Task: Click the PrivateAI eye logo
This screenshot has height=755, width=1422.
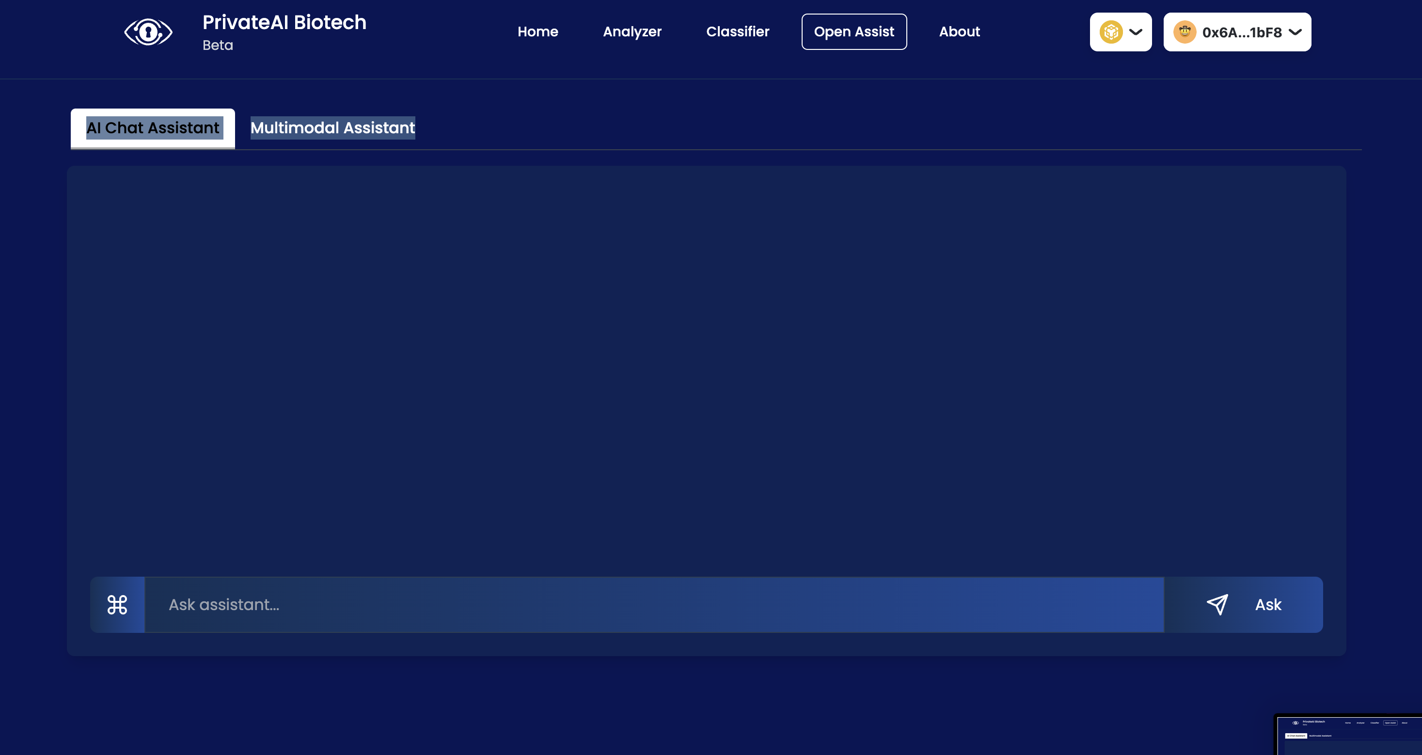Action: [148, 32]
